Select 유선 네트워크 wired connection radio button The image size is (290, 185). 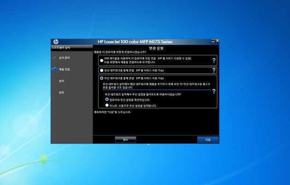[102, 70]
